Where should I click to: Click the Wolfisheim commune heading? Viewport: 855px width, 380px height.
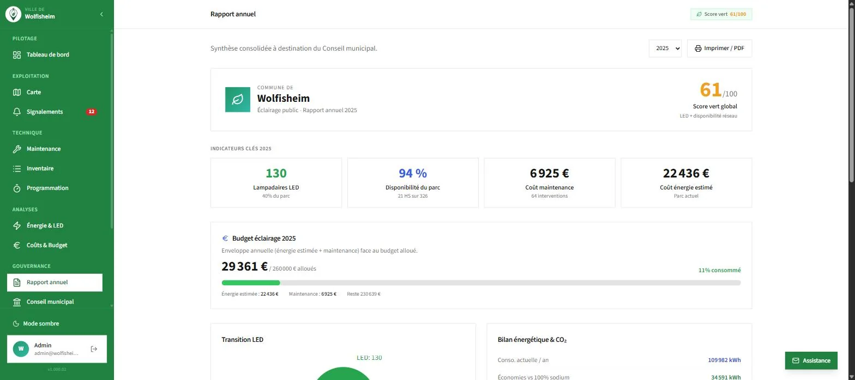(284, 99)
